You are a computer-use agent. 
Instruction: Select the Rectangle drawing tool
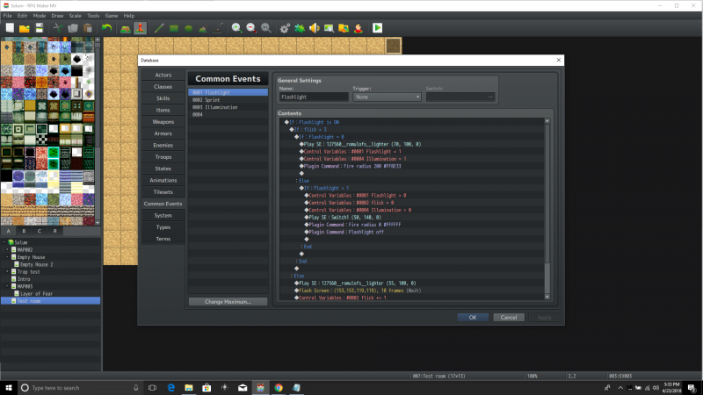point(173,28)
